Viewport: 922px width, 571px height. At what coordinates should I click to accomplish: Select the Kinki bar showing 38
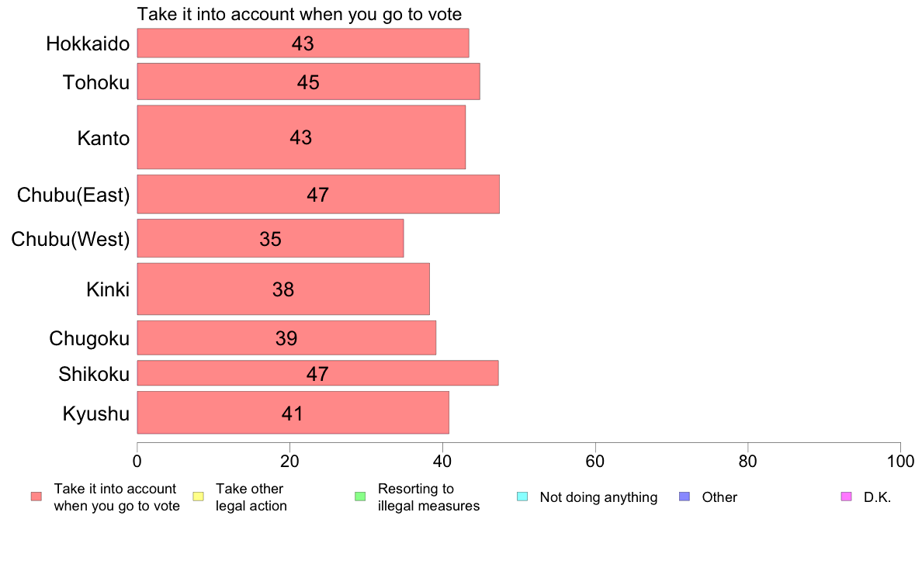click(x=283, y=289)
